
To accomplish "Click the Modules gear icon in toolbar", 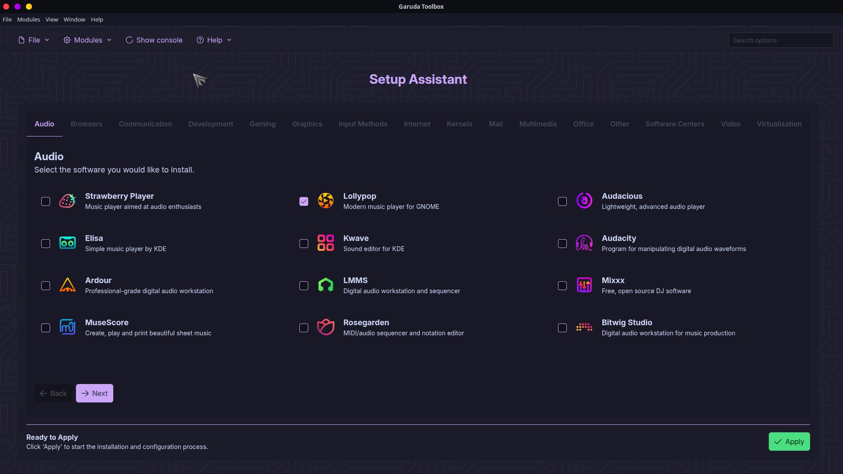I will pyautogui.click(x=67, y=40).
